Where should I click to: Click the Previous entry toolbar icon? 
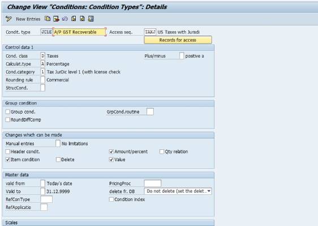click(74, 19)
